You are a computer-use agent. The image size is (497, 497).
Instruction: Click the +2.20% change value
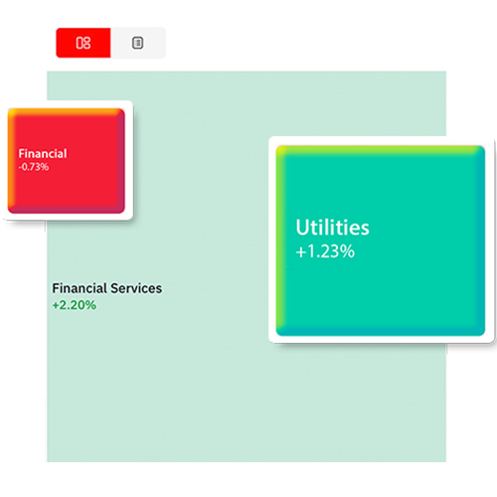tap(75, 305)
